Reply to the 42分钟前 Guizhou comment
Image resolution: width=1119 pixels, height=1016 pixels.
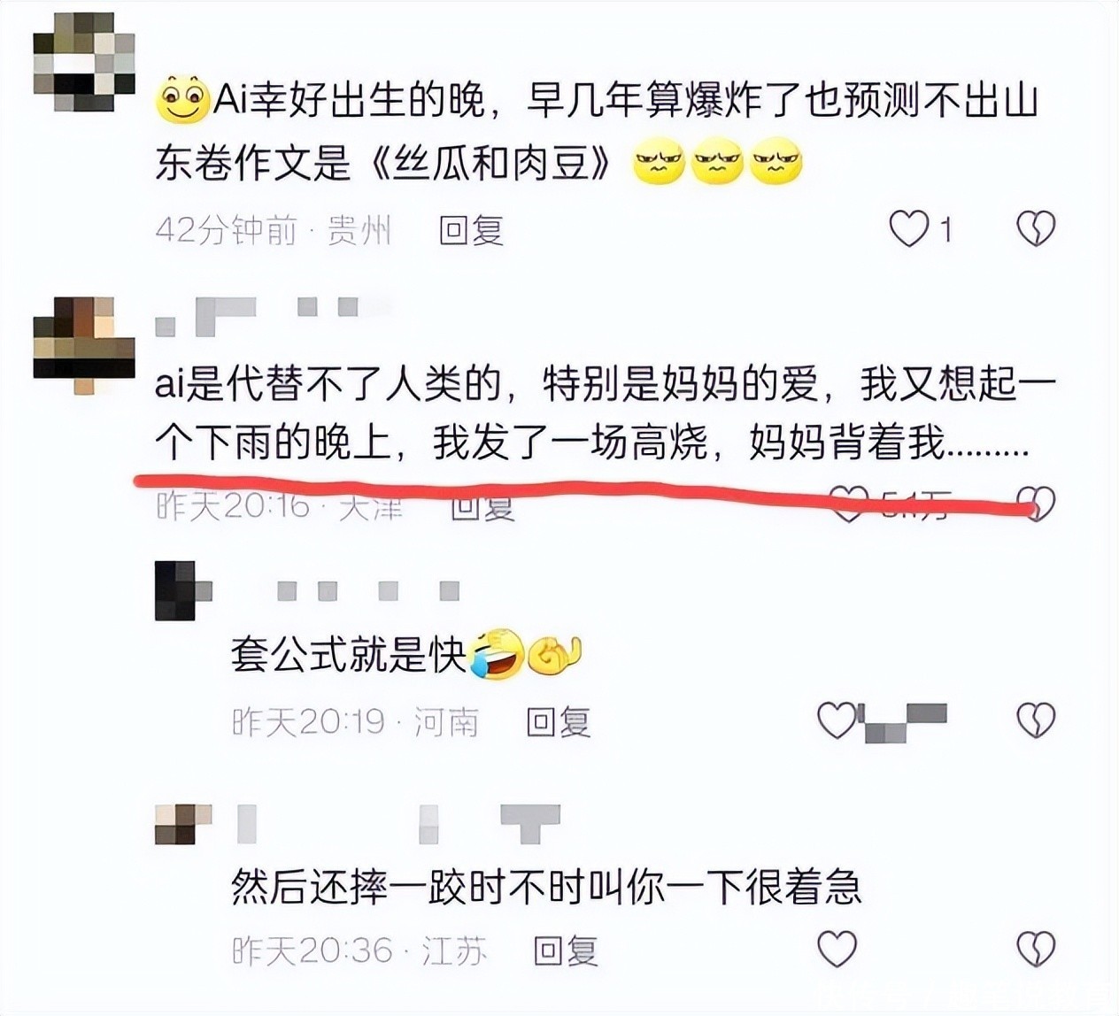[472, 230]
